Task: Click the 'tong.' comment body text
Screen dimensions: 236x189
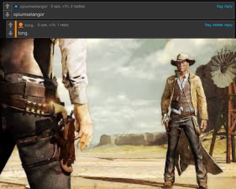Action: (x=23, y=33)
